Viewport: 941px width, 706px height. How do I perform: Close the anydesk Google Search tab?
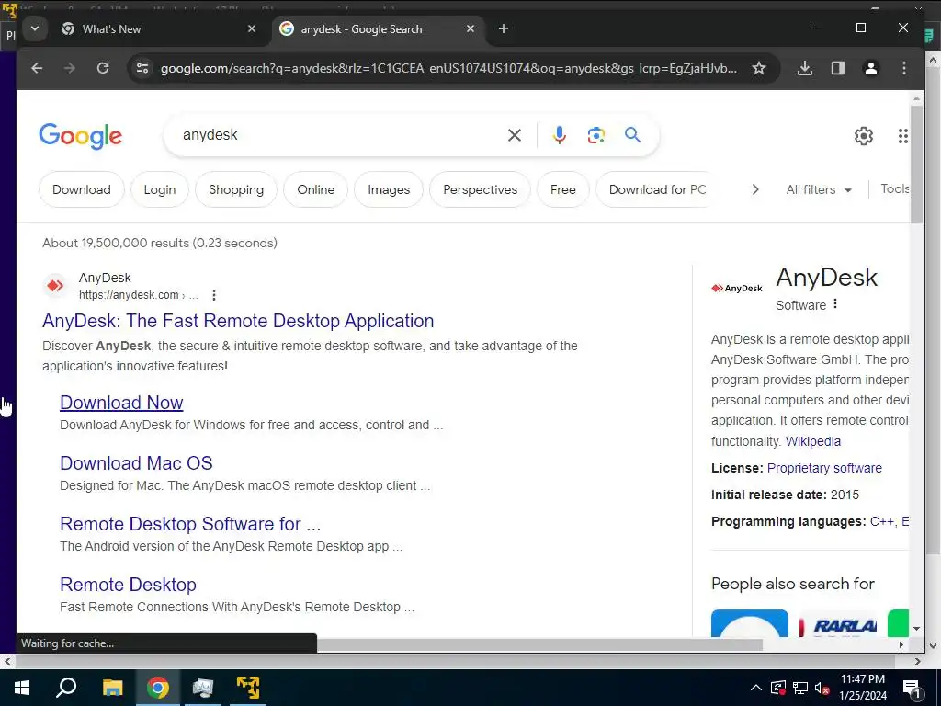(470, 28)
